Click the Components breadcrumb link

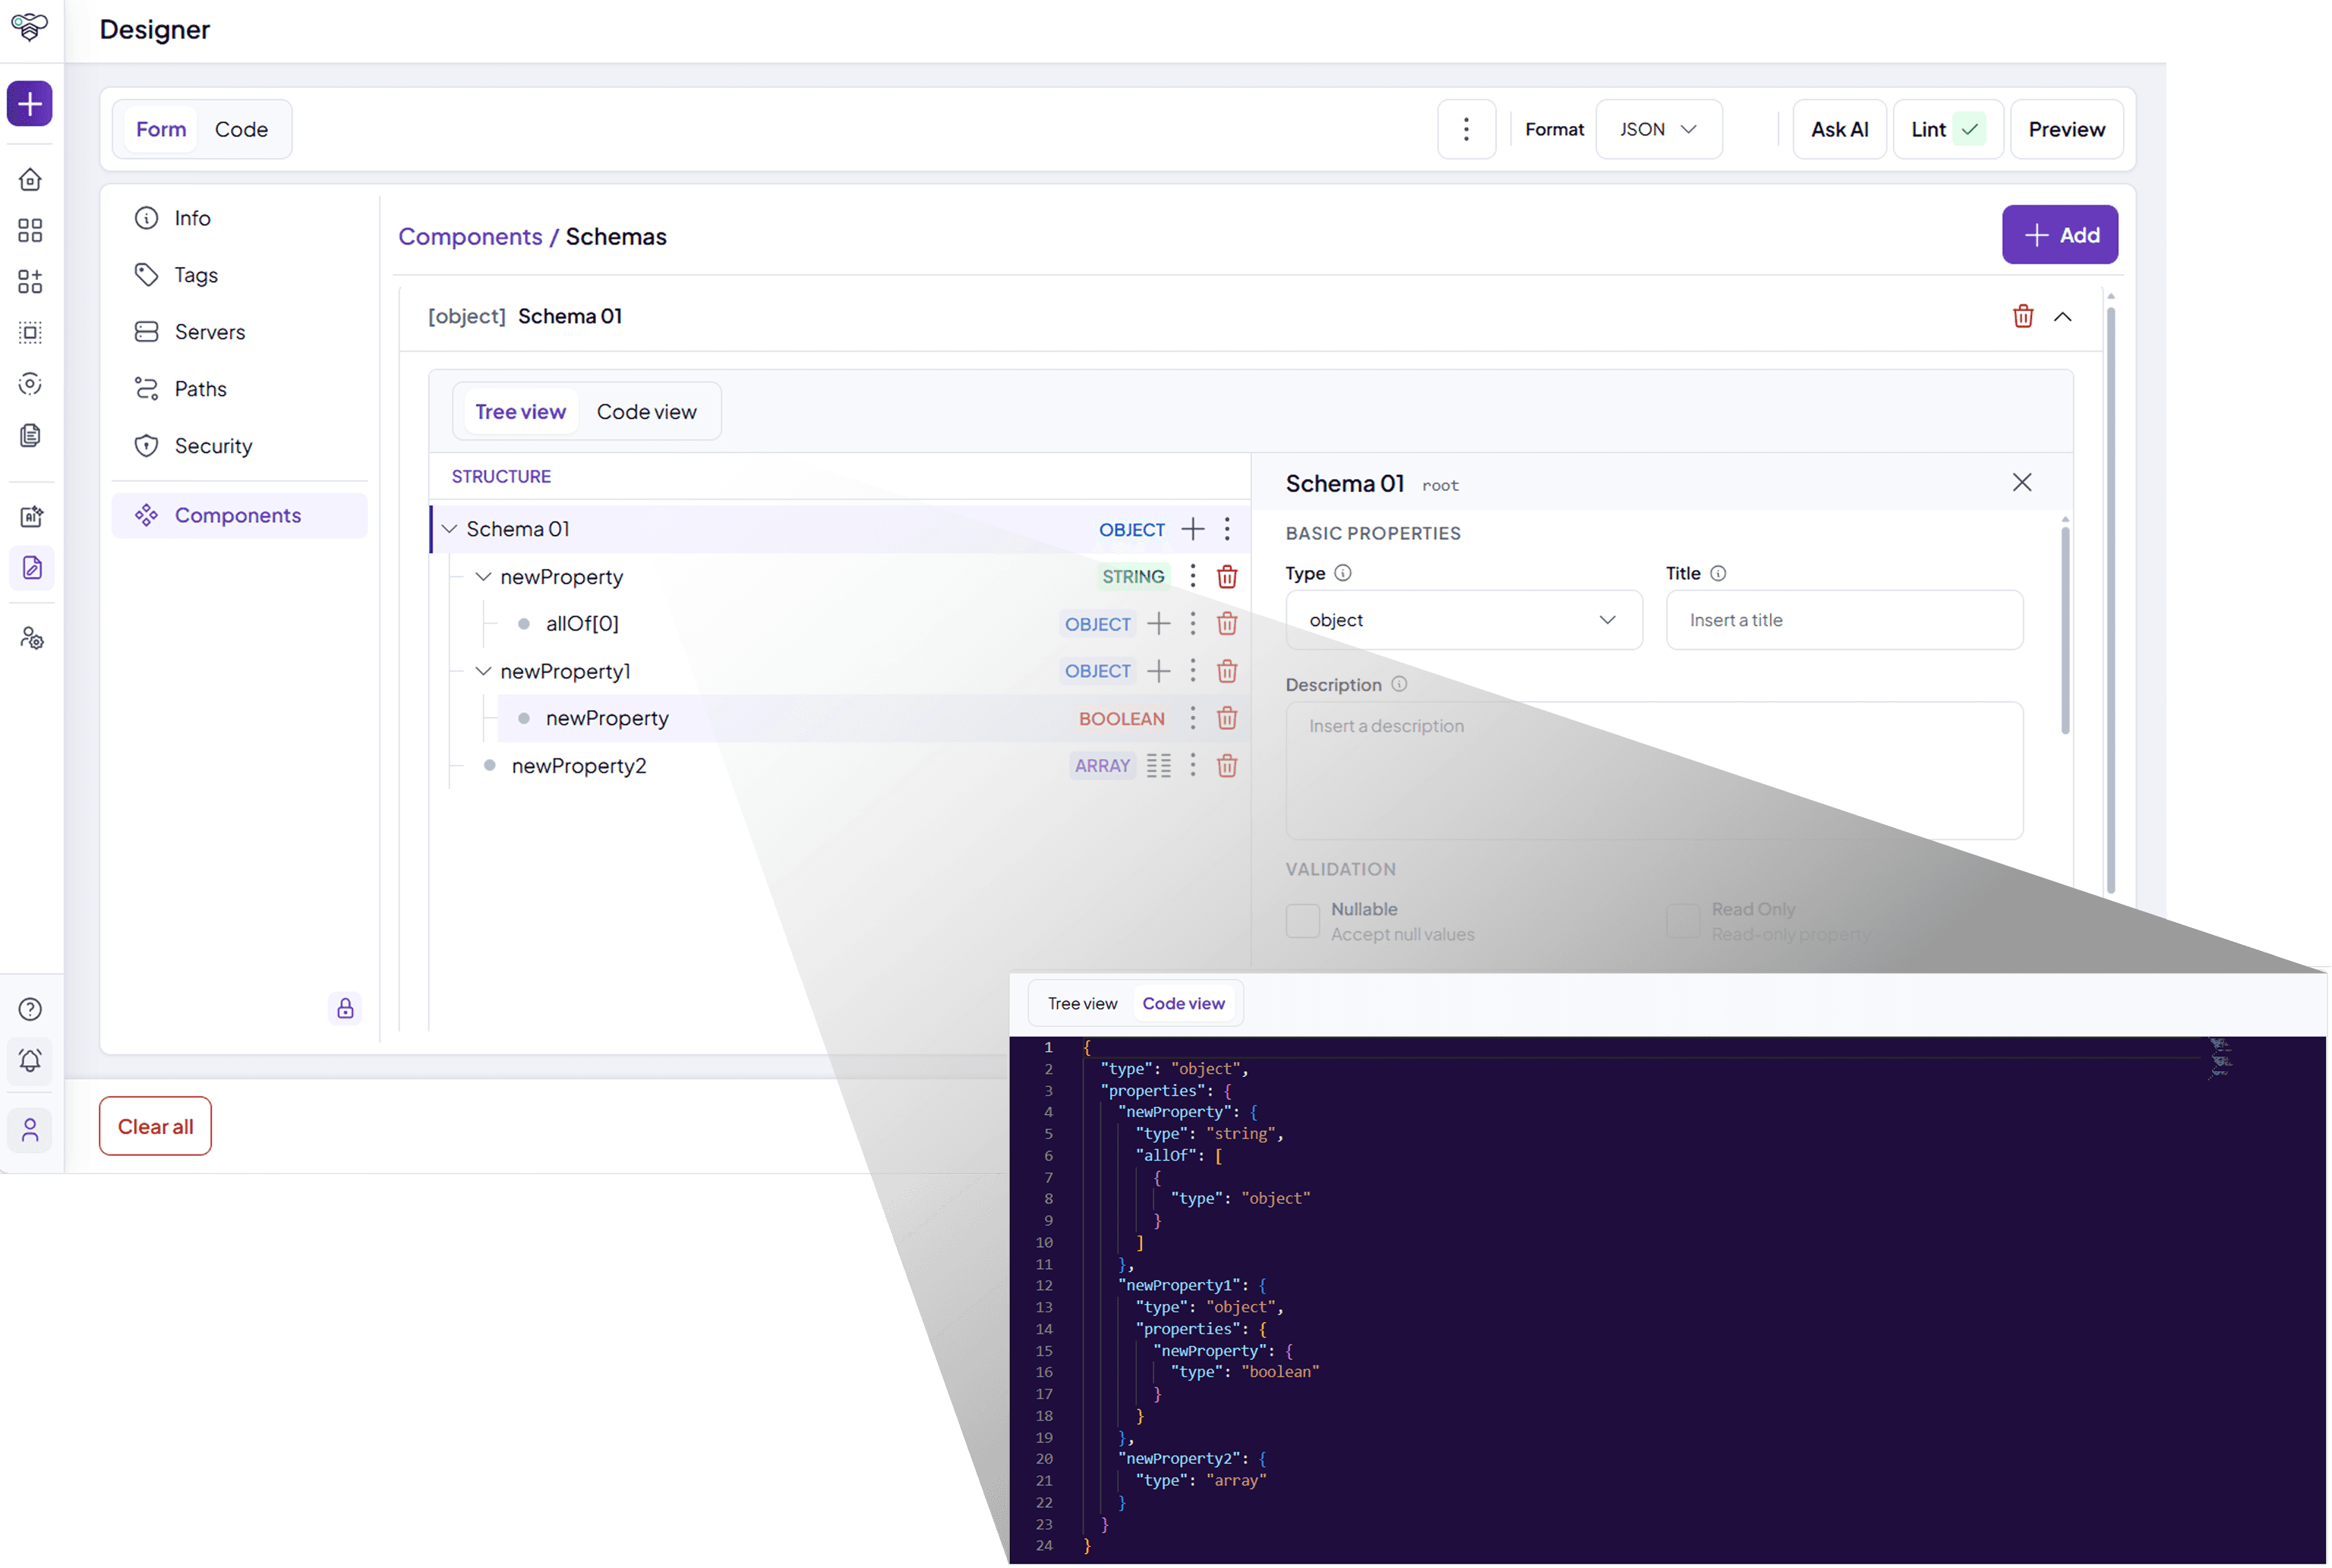tap(470, 237)
